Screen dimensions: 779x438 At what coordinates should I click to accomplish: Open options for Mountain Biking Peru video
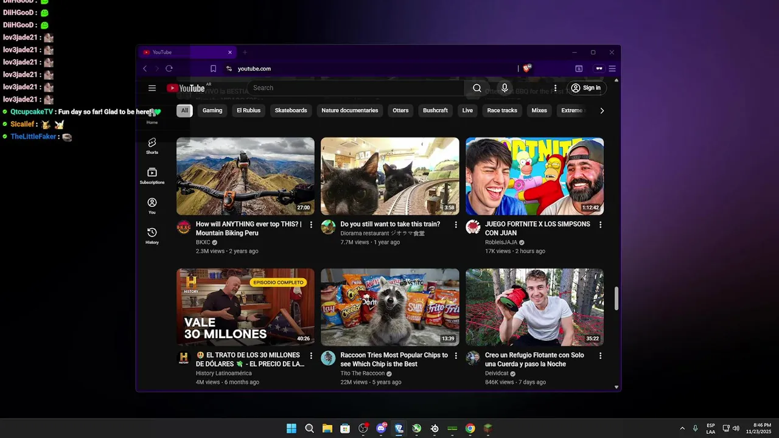311,224
